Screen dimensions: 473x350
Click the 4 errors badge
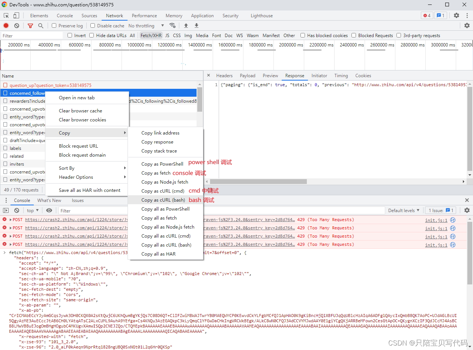[x=427, y=15]
